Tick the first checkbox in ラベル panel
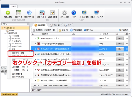The height and width of the screenshot is (97, 132). 4,74
